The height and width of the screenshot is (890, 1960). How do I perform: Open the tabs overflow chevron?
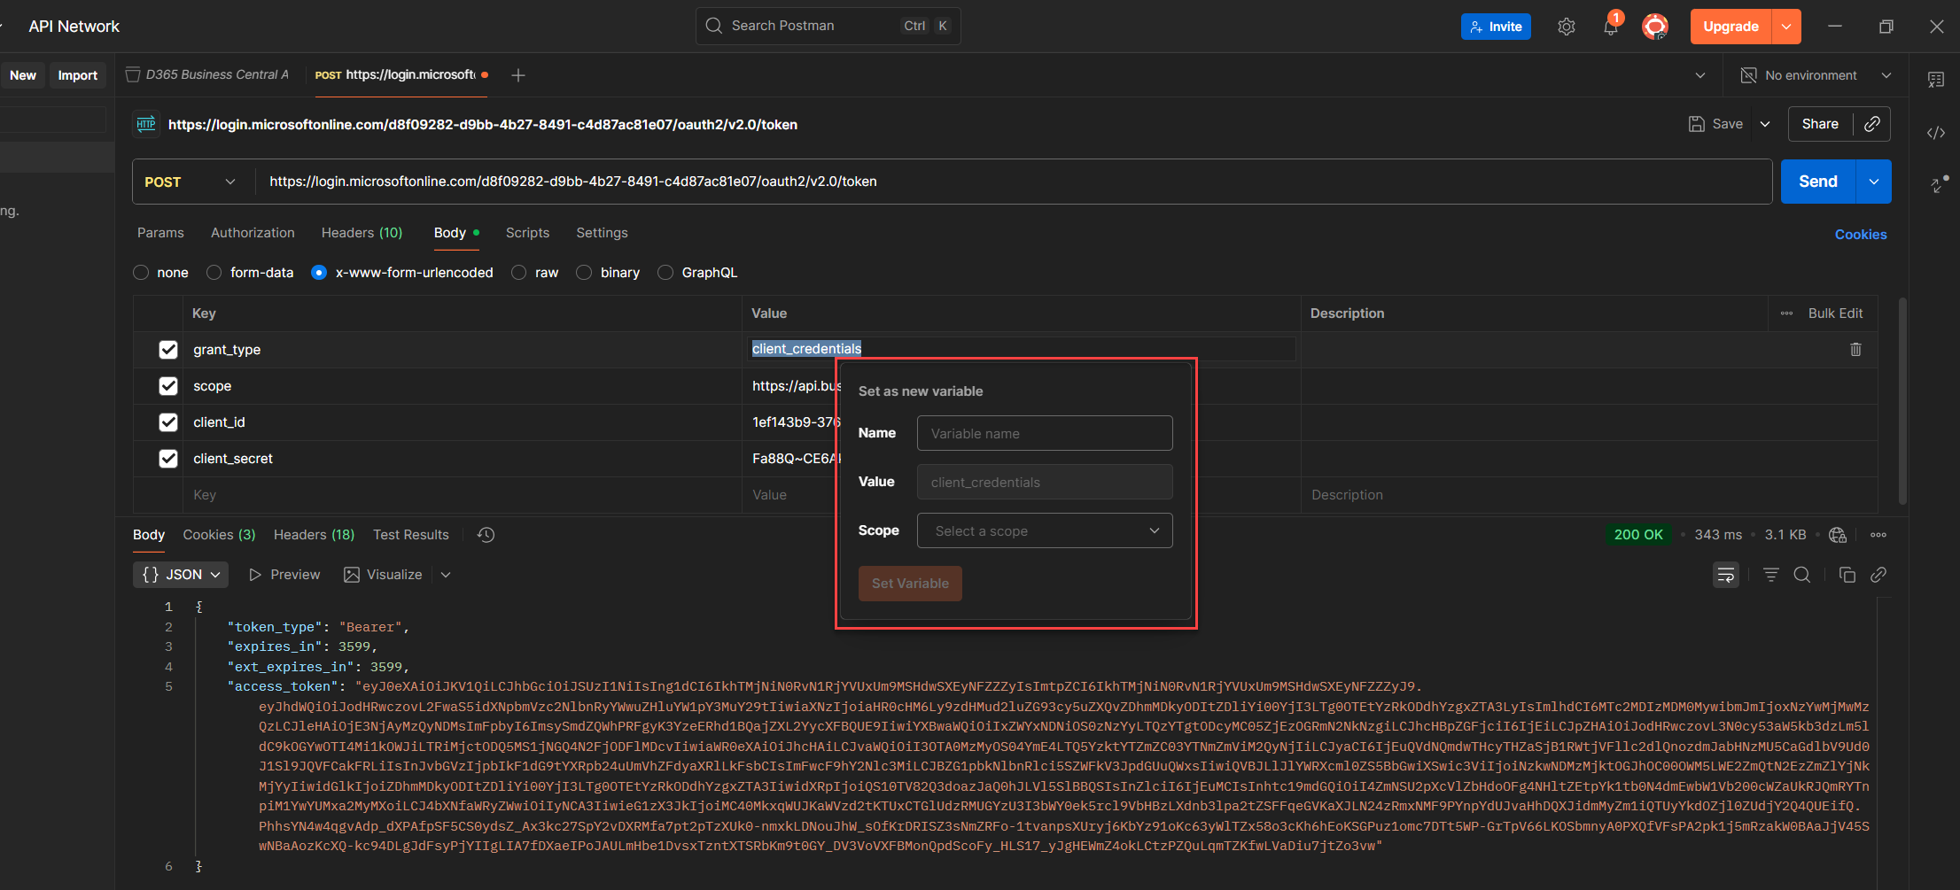click(1700, 75)
